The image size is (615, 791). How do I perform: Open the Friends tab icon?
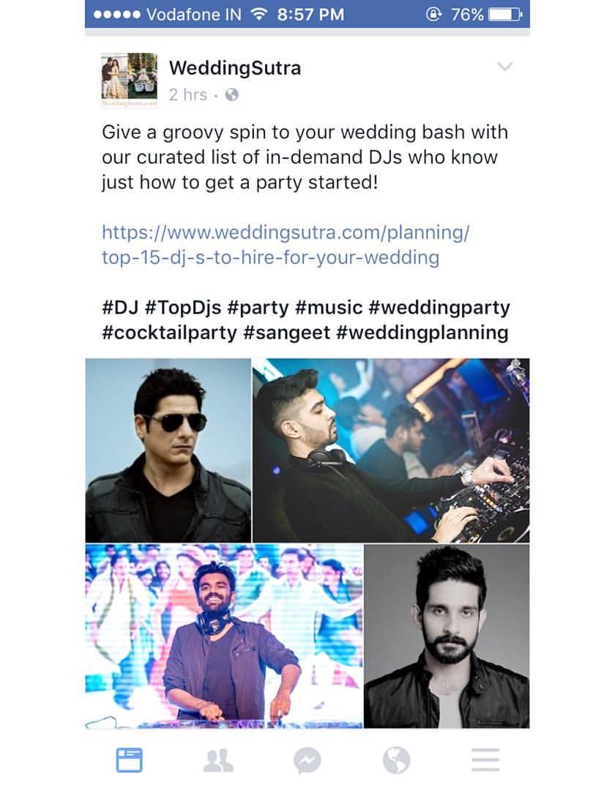coord(218,760)
